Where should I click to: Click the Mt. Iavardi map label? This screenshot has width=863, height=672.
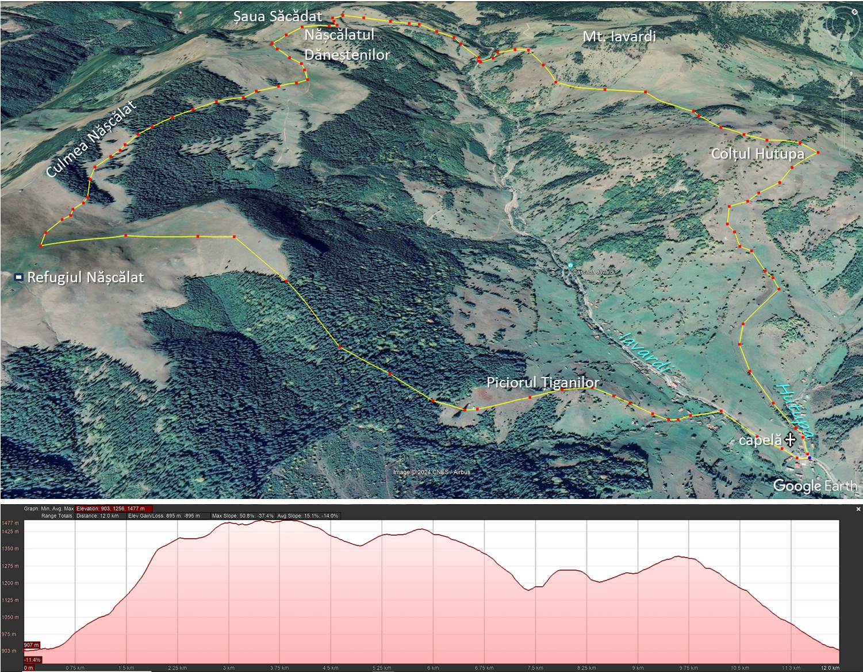click(x=619, y=37)
